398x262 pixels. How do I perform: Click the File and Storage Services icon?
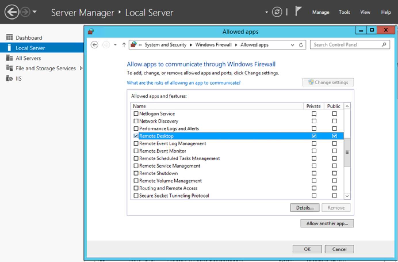point(9,68)
